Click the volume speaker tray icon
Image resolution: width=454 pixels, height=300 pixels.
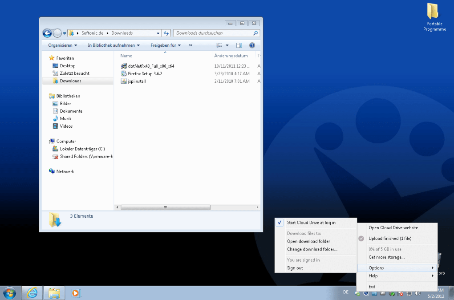click(x=418, y=293)
